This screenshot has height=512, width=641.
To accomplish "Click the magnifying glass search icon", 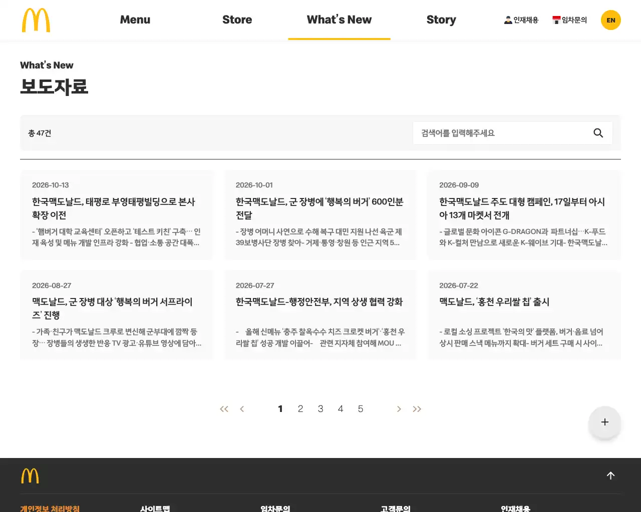I will click(x=598, y=133).
